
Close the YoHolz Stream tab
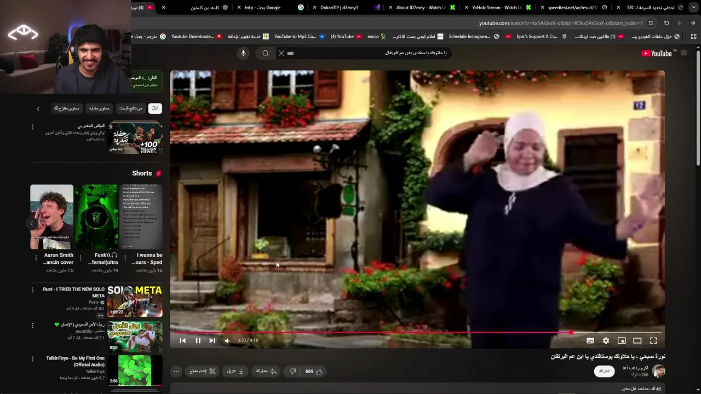tap(466, 8)
